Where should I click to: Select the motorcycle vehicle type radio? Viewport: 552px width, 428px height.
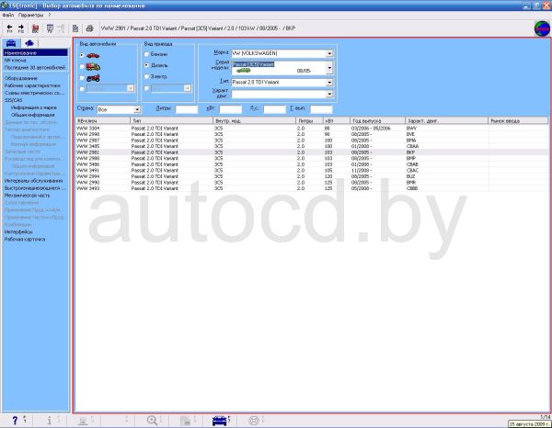82,77
